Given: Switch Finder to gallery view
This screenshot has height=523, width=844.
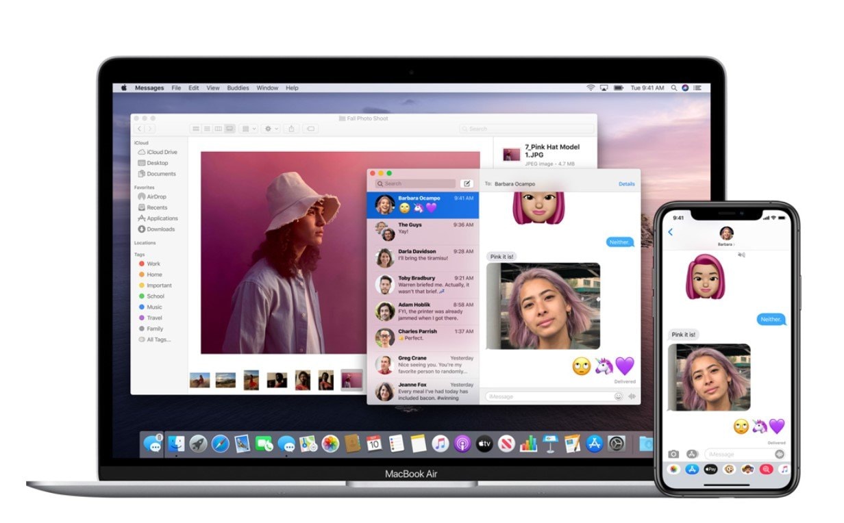Looking at the screenshot, I should click(x=229, y=129).
